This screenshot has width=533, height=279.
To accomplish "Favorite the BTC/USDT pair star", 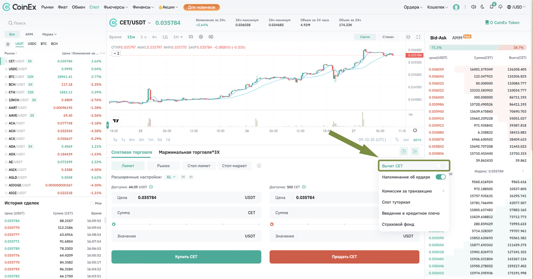I will [x=6, y=77].
